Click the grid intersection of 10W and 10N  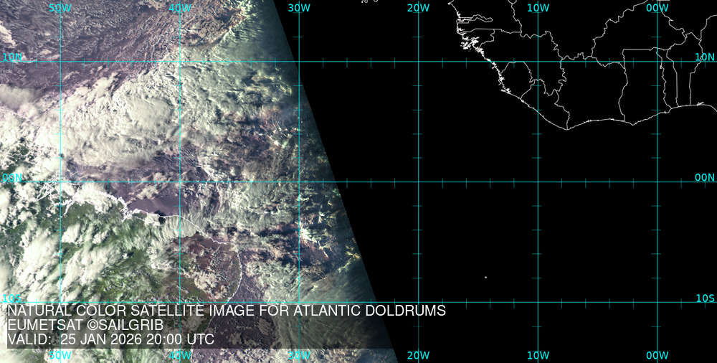[x=538, y=61]
